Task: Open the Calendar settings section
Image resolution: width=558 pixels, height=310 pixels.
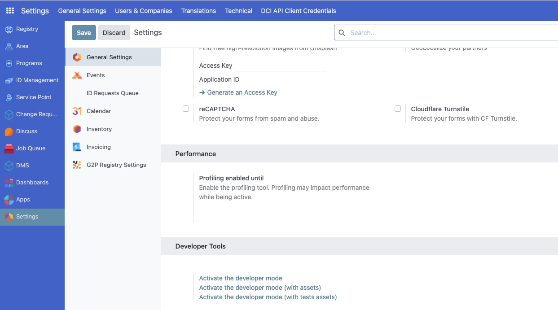Action: [x=98, y=111]
